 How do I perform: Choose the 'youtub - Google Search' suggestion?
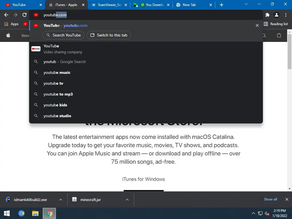pos(146,62)
